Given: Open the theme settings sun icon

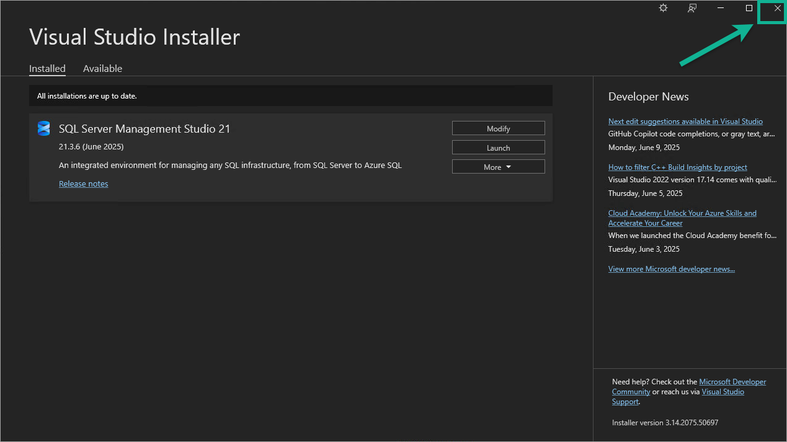Looking at the screenshot, I should point(663,8).
